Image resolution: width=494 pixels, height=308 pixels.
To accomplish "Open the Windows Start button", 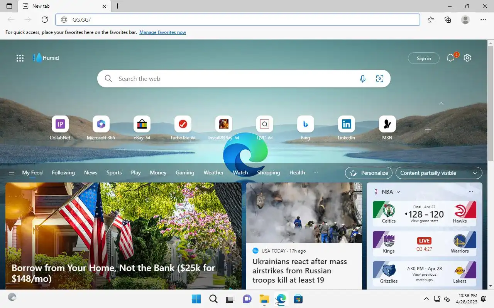I will pos(196,299).
